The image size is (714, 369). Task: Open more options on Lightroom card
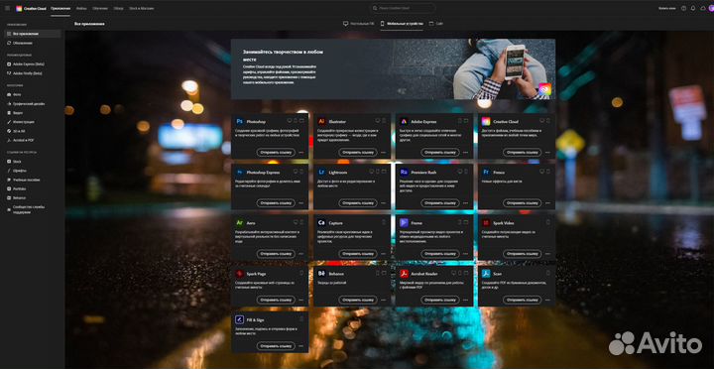(x=383, y=203)
